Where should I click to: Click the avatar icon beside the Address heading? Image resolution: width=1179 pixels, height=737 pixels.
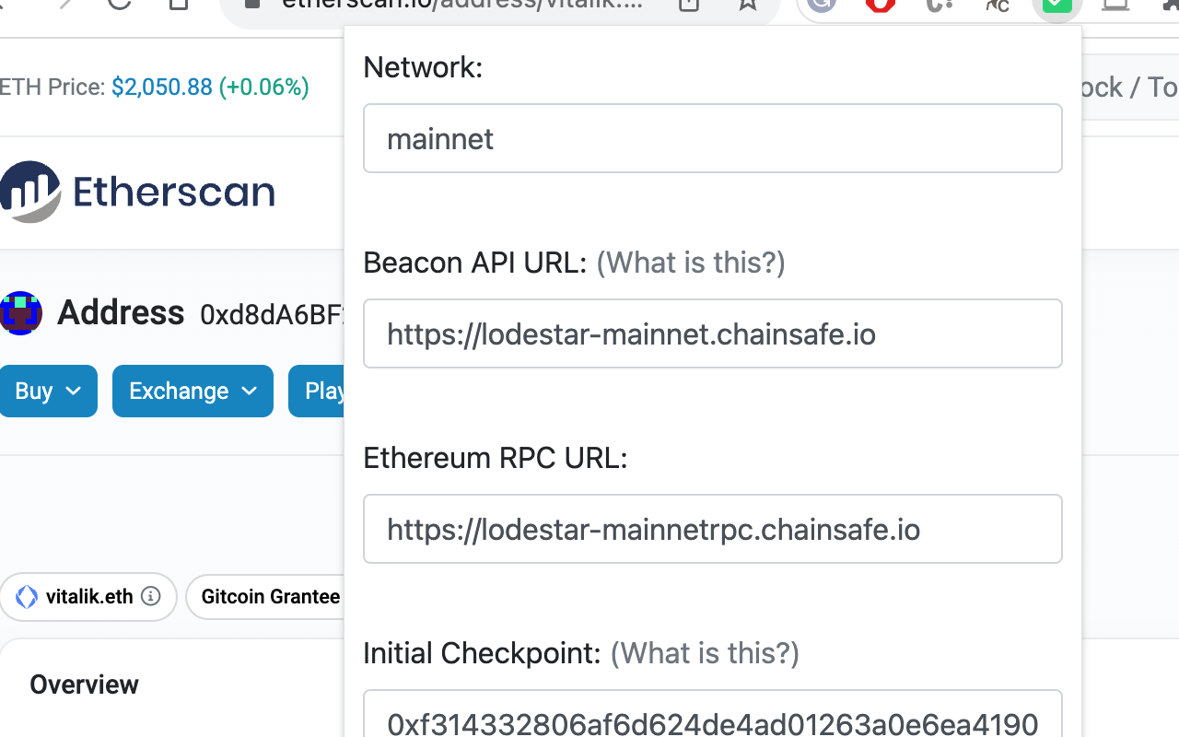click(20, 313)
